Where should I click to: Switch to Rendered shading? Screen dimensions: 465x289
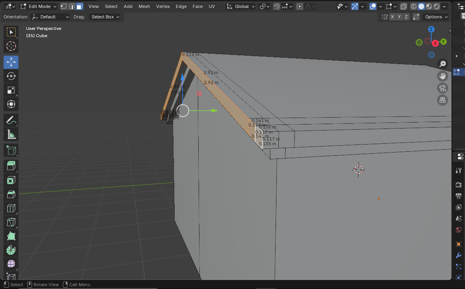[437, 6]
